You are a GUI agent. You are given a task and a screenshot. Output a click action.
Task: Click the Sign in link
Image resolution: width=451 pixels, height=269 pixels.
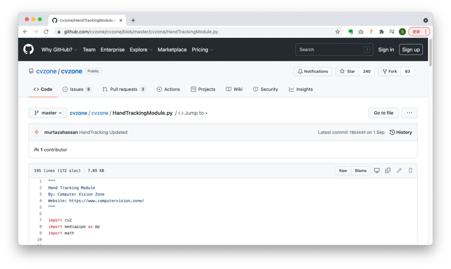click(386, 50)
